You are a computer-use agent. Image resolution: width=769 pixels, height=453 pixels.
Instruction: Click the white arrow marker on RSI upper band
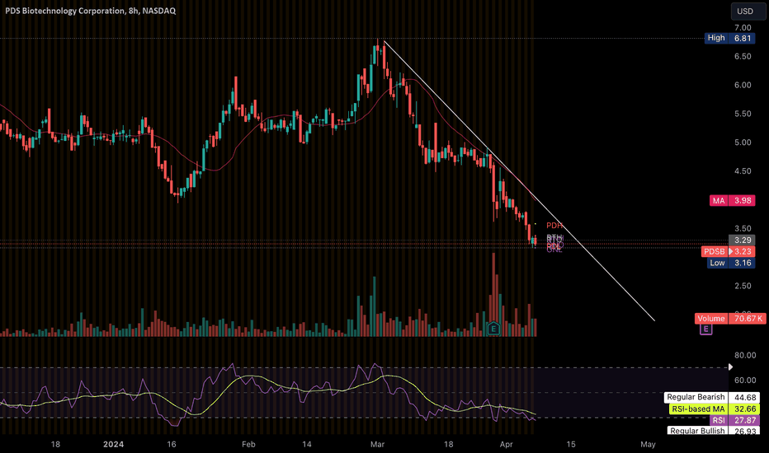(730, 367)
